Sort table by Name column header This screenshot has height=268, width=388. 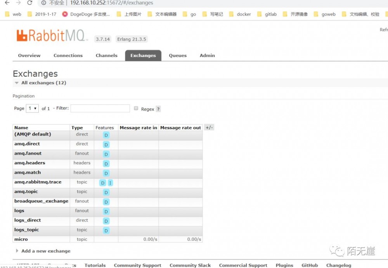point(21,128)
